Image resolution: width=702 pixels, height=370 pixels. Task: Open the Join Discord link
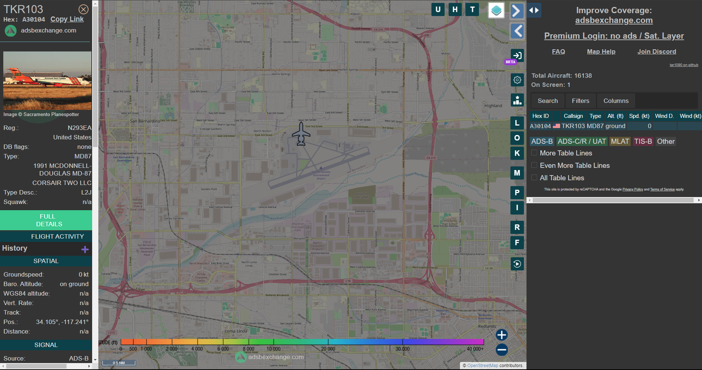point(657,51)
